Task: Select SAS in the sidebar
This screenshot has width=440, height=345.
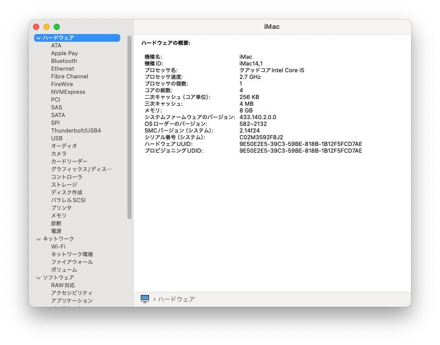Action: point(56,107)
